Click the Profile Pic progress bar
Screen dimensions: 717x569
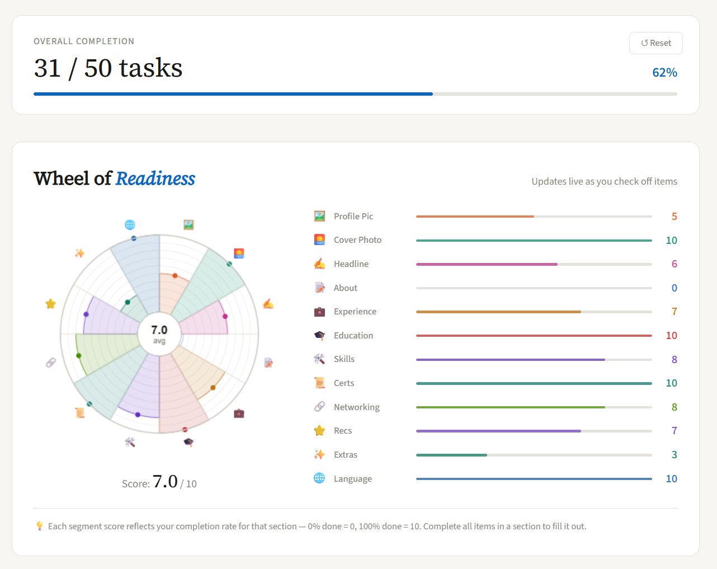coord(534,217)
